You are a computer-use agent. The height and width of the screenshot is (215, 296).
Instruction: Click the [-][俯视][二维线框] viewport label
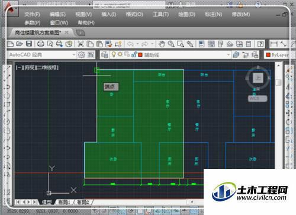point(37,67)
